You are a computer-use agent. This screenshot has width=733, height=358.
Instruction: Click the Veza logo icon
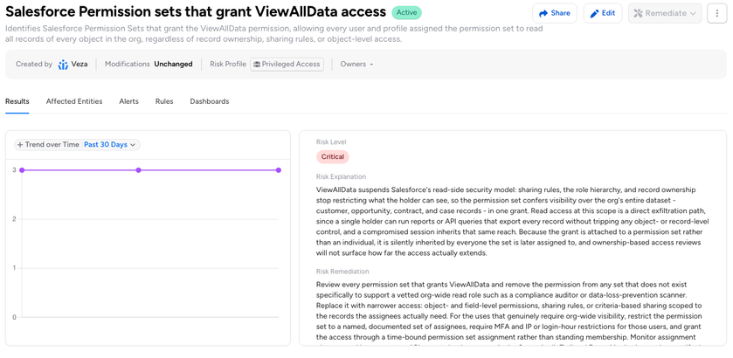point(63,65)
